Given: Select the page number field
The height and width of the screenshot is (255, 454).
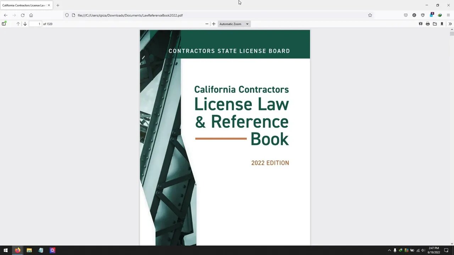Looking at the screenshot, I should 35,24.
